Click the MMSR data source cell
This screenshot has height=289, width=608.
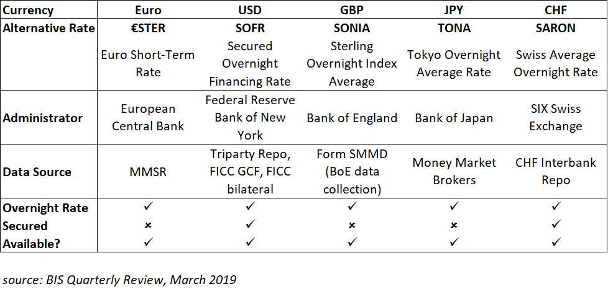(148, 172)
